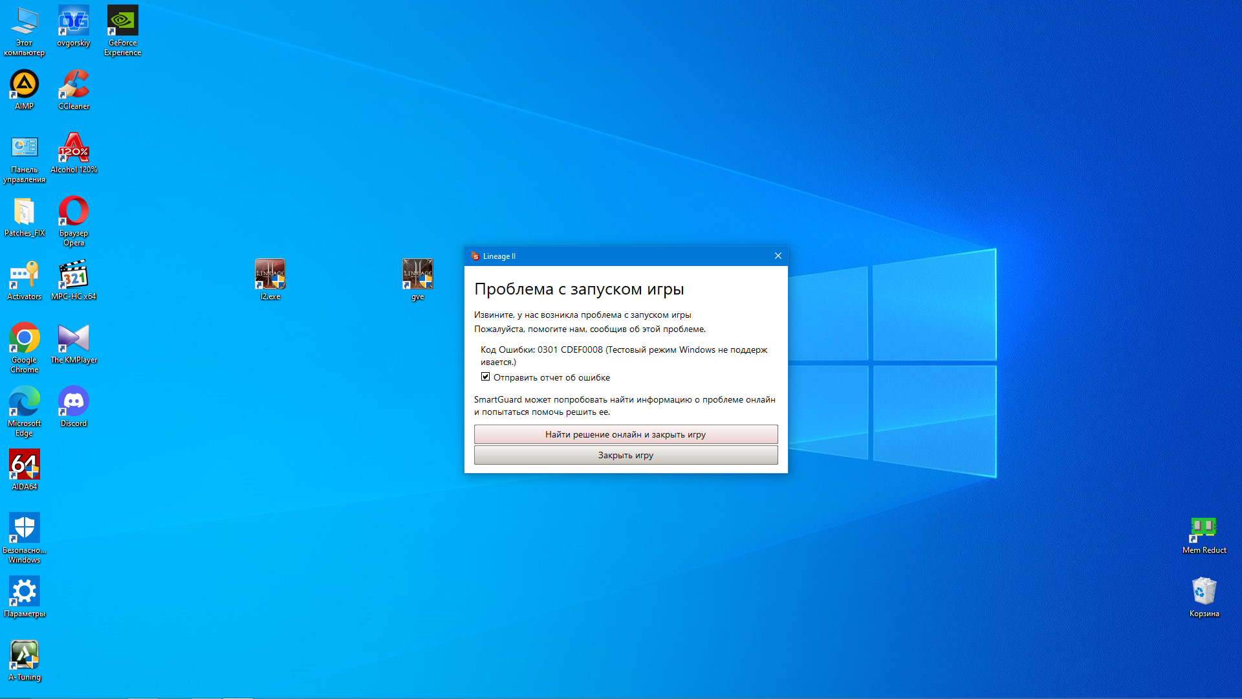Uncheck Отправить отчет об ошибке checkbox
1242x699 pixels.
485,377
